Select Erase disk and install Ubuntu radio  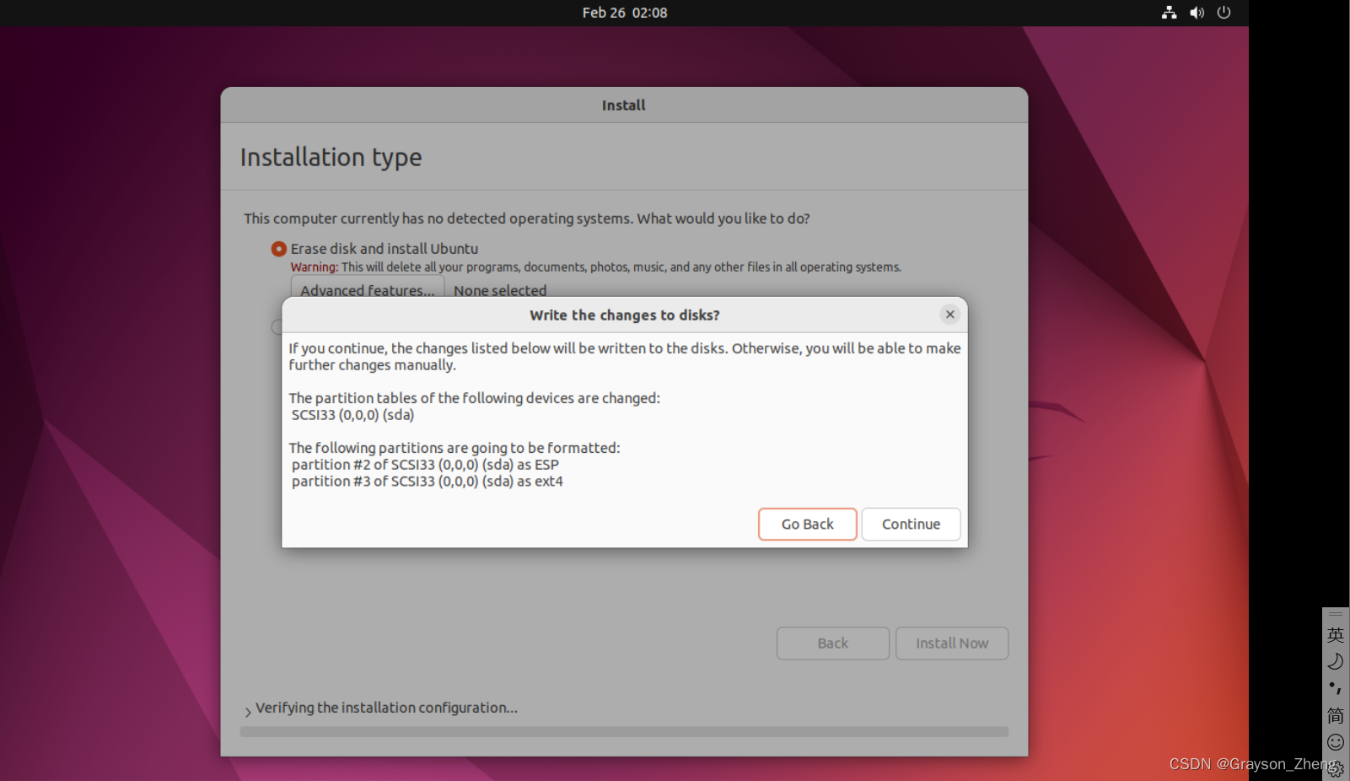pyautogui.click(x=279, y=249)
